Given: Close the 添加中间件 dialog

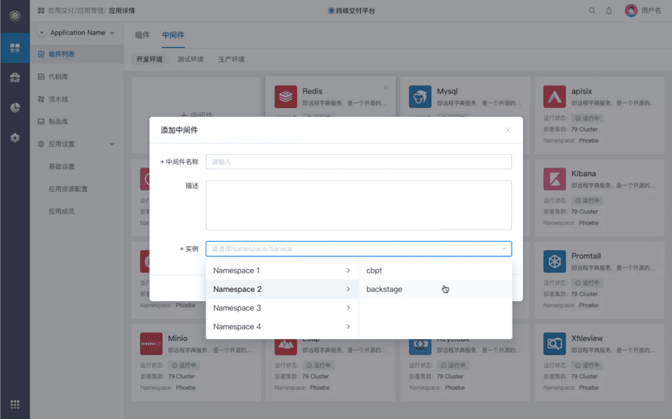Looking at the screenshot, I should pos(508,130).
